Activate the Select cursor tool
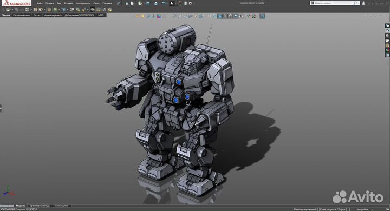390x211 pixels. (172, 3)
